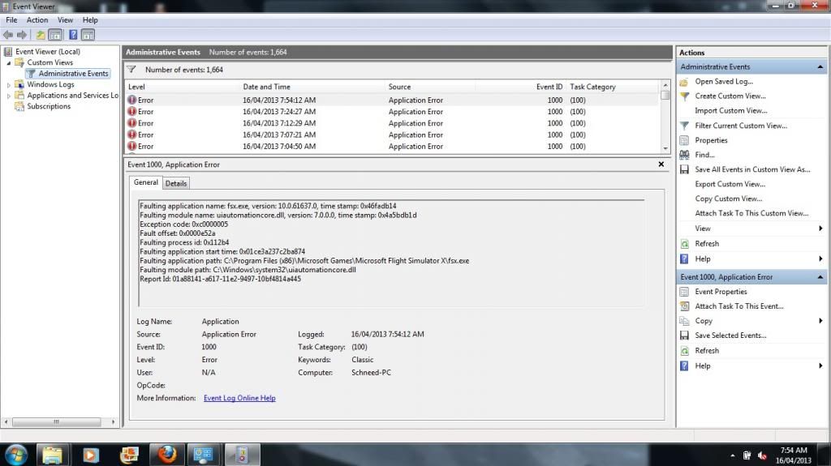Collapse the Custom Views tree node

click(x=10, y=62)
